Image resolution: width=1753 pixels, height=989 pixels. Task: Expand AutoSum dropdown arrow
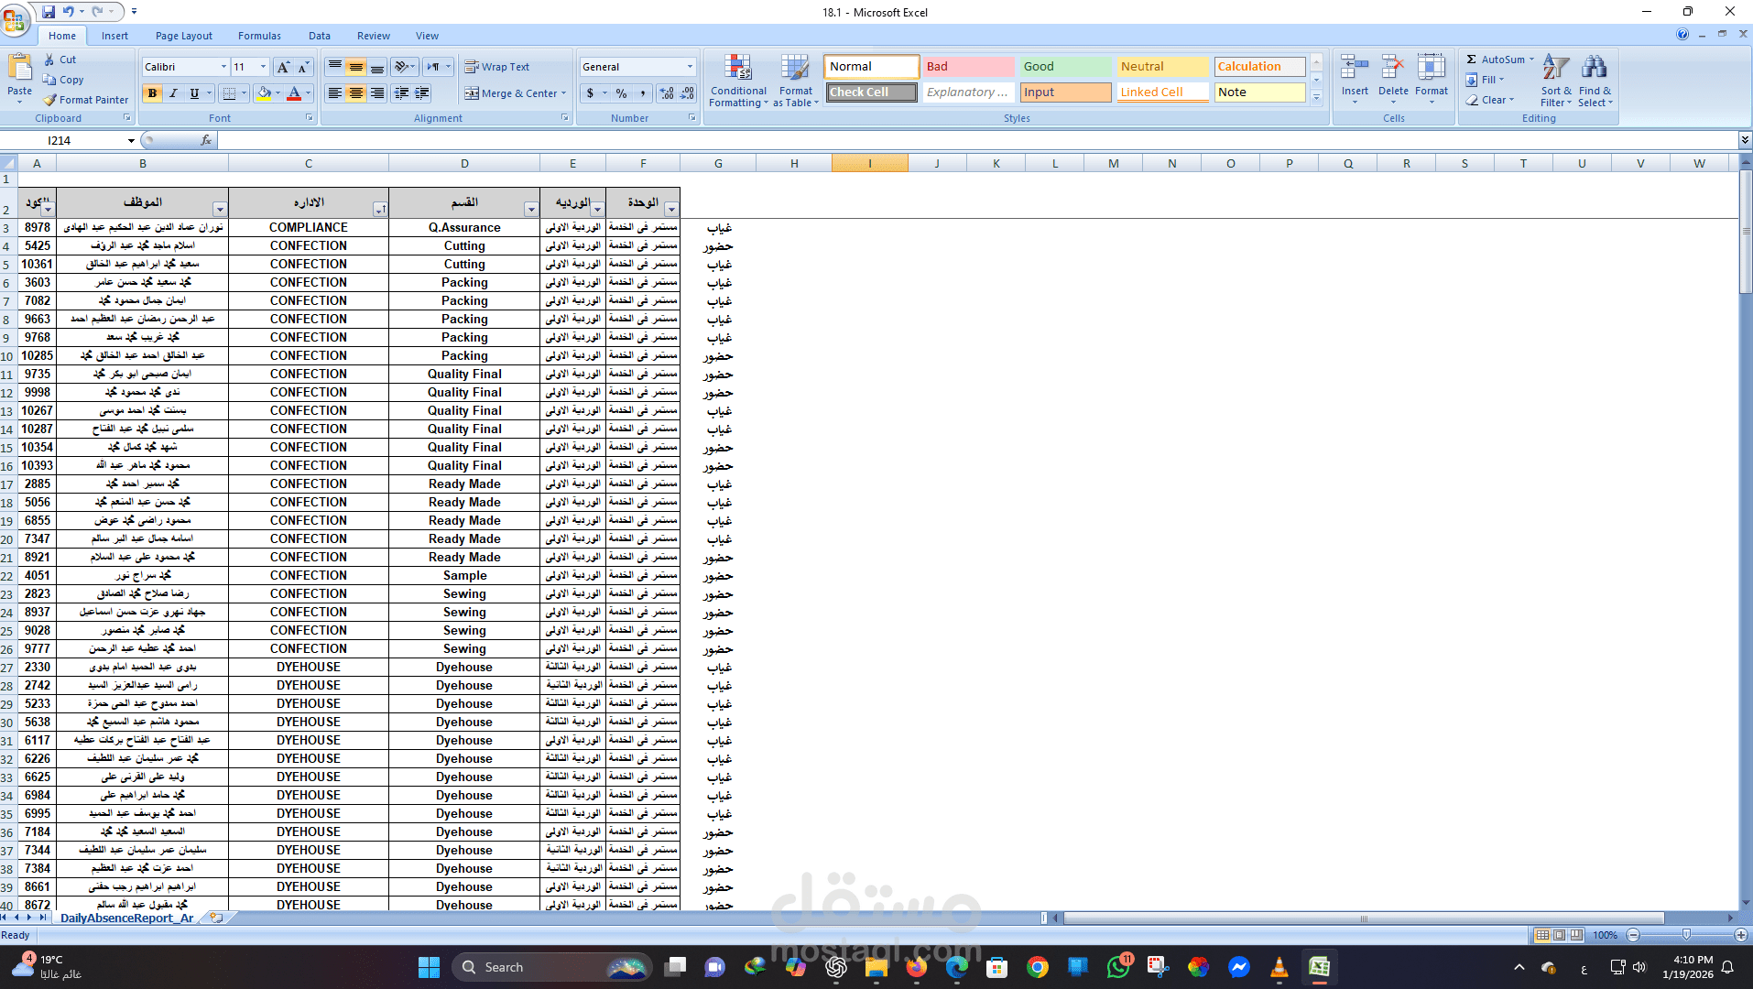pyautogui.click(x=1531, y=60)
